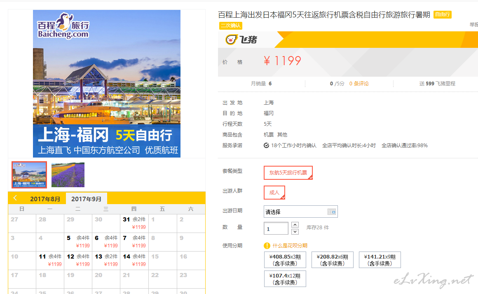Open the 出游日期 请选择 date picker
The height and width of the screenshot is (294, 478).
click(300, 212)
